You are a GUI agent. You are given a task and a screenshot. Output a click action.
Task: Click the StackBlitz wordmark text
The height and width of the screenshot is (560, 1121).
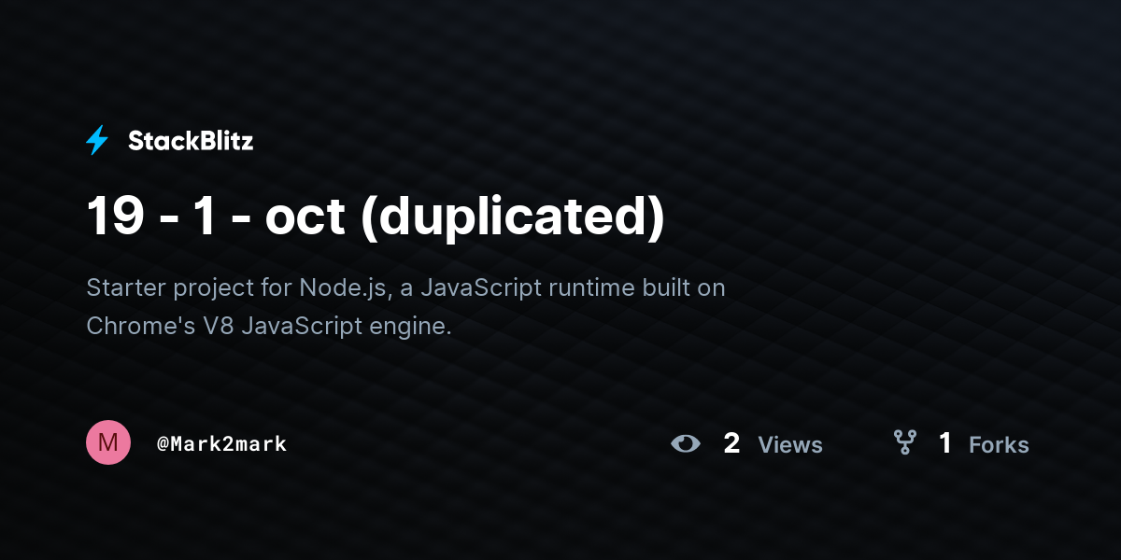(x=191, y=141)
